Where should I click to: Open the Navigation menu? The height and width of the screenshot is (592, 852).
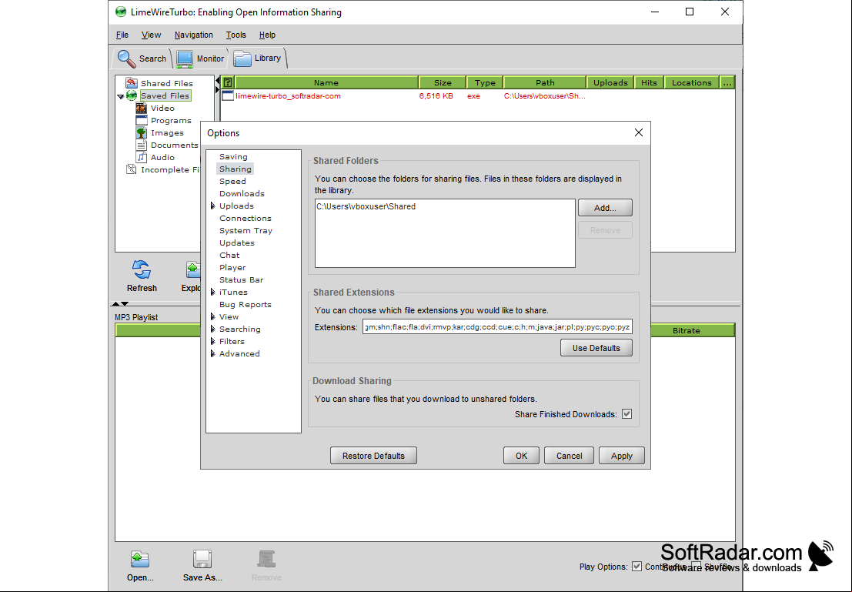pyautogui.click(x=193, y=35)
